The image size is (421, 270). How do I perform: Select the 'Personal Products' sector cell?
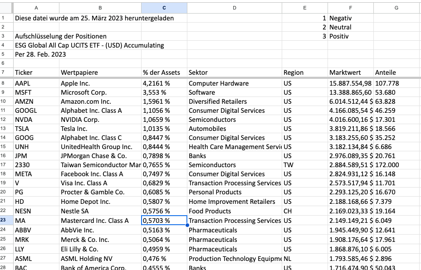(235, 192)
